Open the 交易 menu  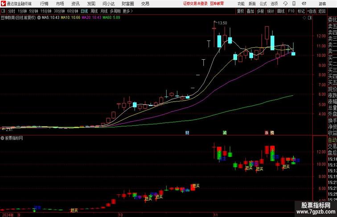(x=145, y=4)
